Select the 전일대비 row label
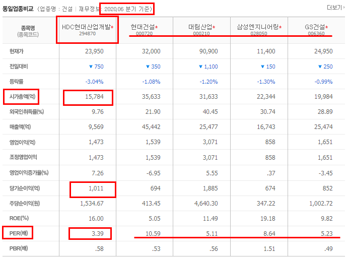Viewport: 347px width, 258px height. 19,67
